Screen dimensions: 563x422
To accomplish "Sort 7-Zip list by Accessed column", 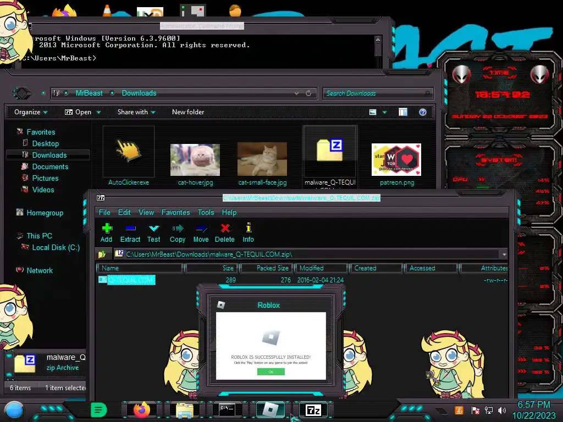I will (x=431, y=268).
